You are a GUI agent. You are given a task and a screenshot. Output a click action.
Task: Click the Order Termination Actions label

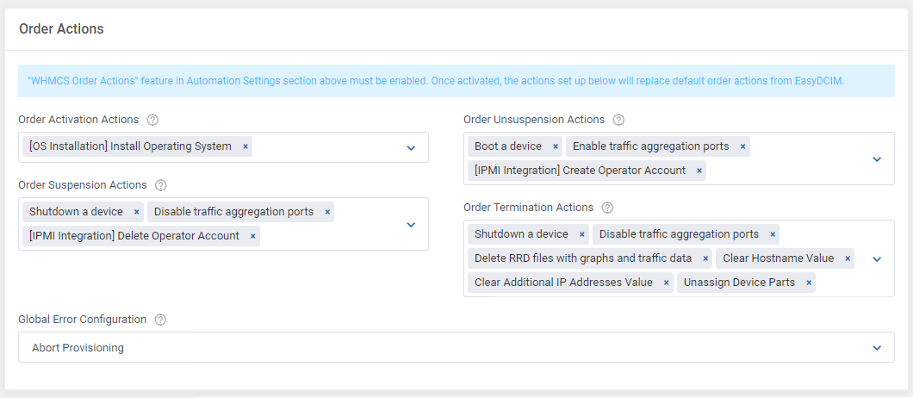pyautogui.click(x=528, y=207)
